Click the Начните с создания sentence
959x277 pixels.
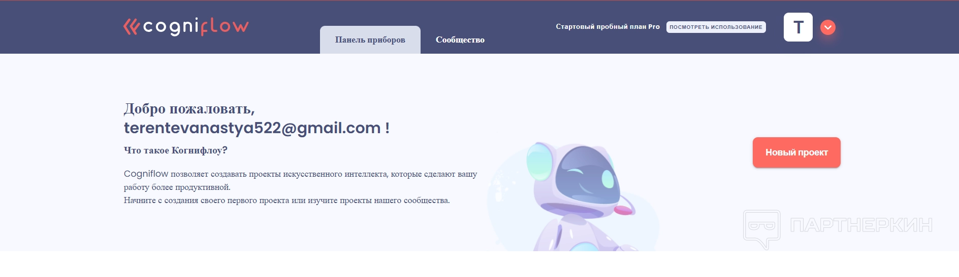[x=287, y=201]
